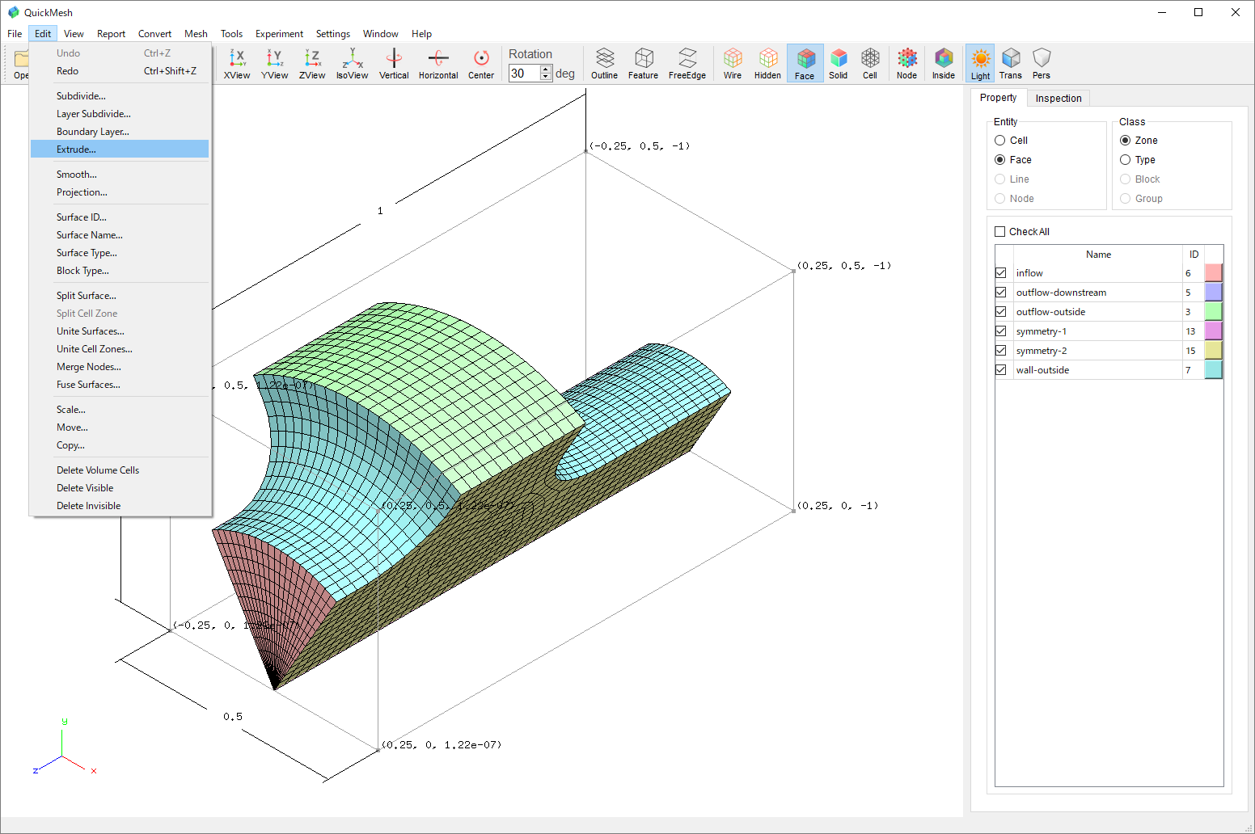Open the Mesh menu

[x=196, y=34]
